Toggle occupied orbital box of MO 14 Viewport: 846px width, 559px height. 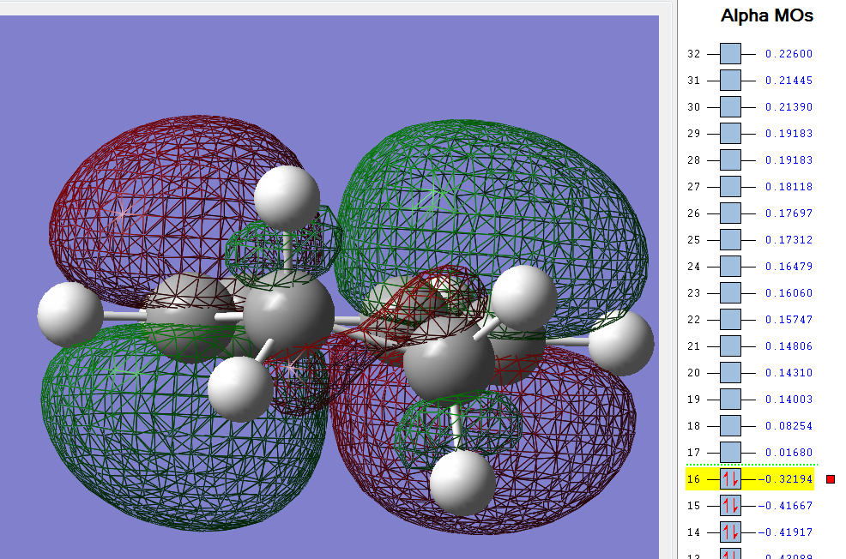[730, 532]
